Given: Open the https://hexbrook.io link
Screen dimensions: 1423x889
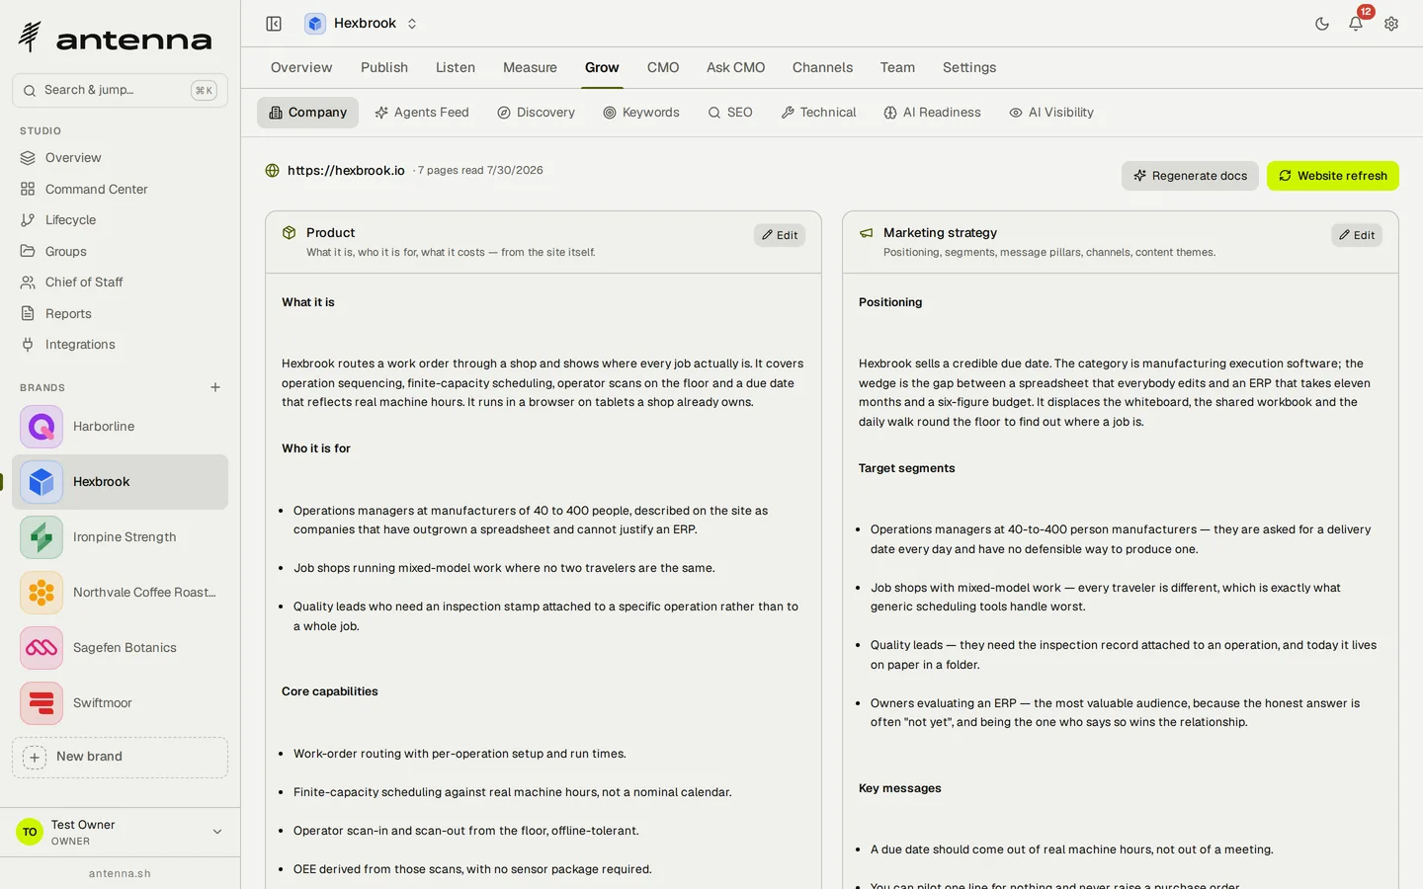Looking at the screenshot, I should point(346,171).
